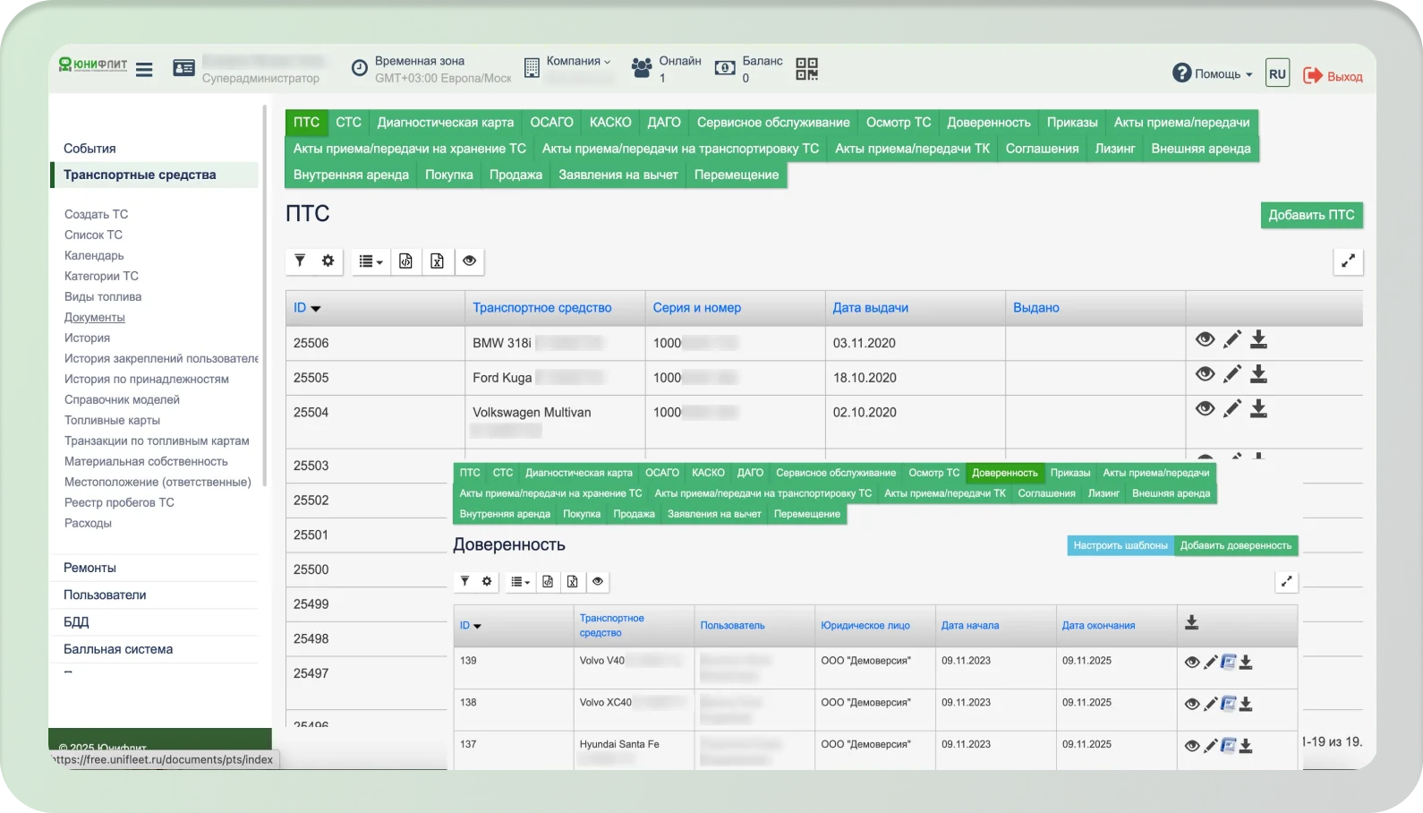
Task: Click the Word document icon for Volvo V40
Action: tap(1228, 663)
